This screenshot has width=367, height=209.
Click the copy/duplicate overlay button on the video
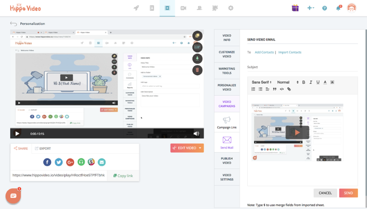tap(197, 36)
